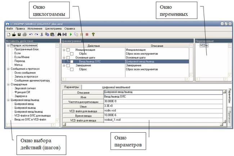The image size is (234, 156).
Task: Click the Частота дискретизации parameter label button
Action: click(x=83, y=102)
